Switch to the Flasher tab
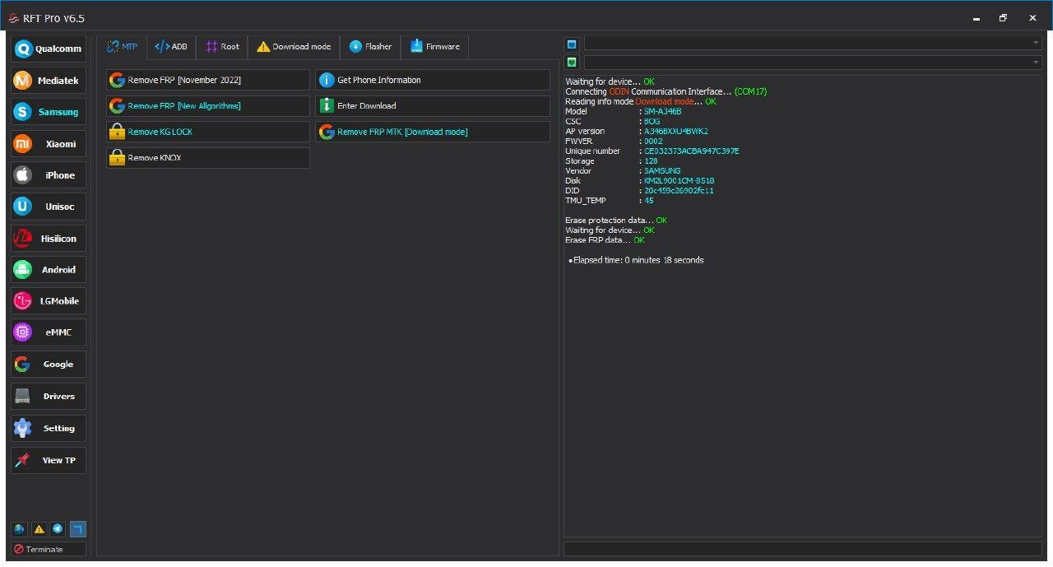This screenshot has width=1053, height=567. 370,47
